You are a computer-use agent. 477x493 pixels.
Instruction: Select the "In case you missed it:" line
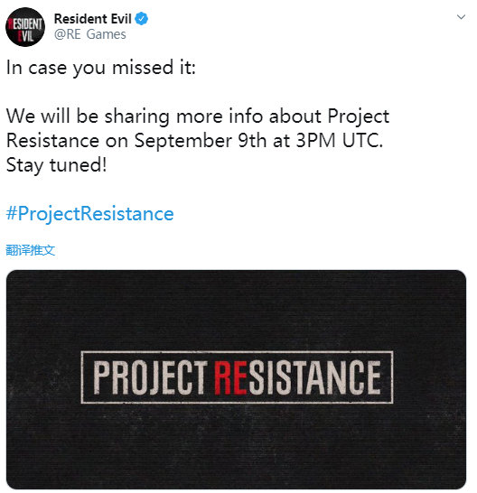point(101,68)
